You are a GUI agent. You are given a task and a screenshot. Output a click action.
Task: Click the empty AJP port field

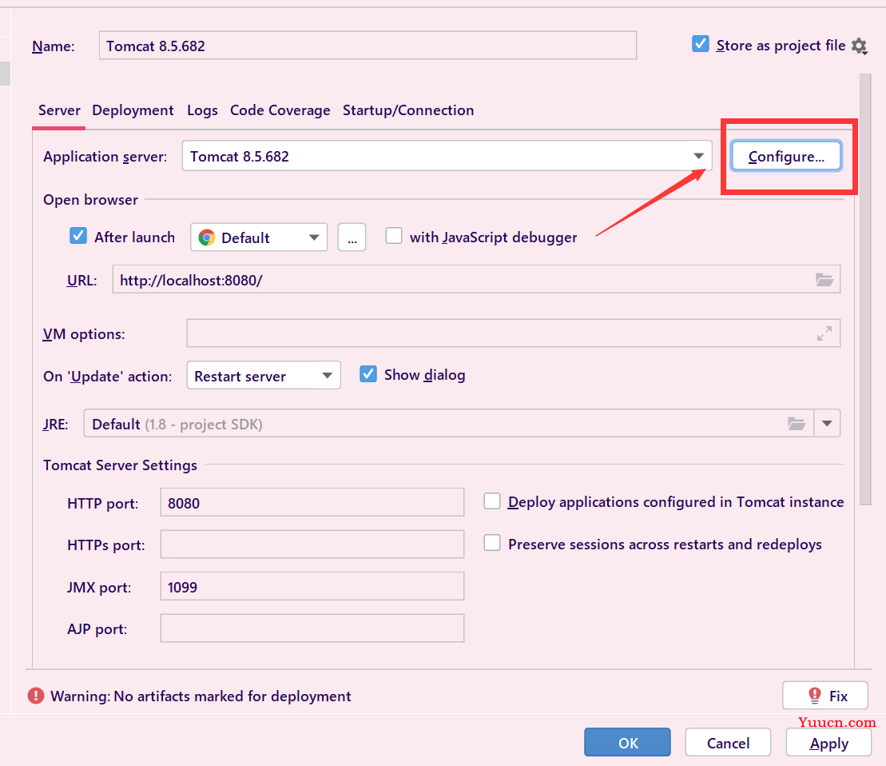[312, 628]
